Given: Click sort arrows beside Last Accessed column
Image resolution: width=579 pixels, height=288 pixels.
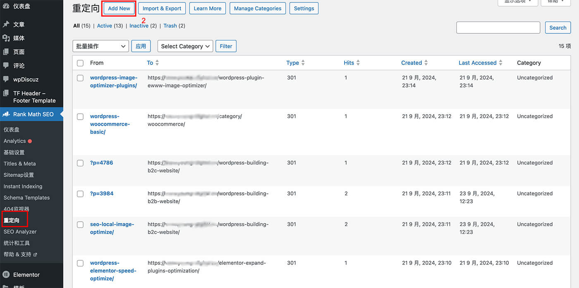Looking at the screenshot, I should tap(500, 63).
